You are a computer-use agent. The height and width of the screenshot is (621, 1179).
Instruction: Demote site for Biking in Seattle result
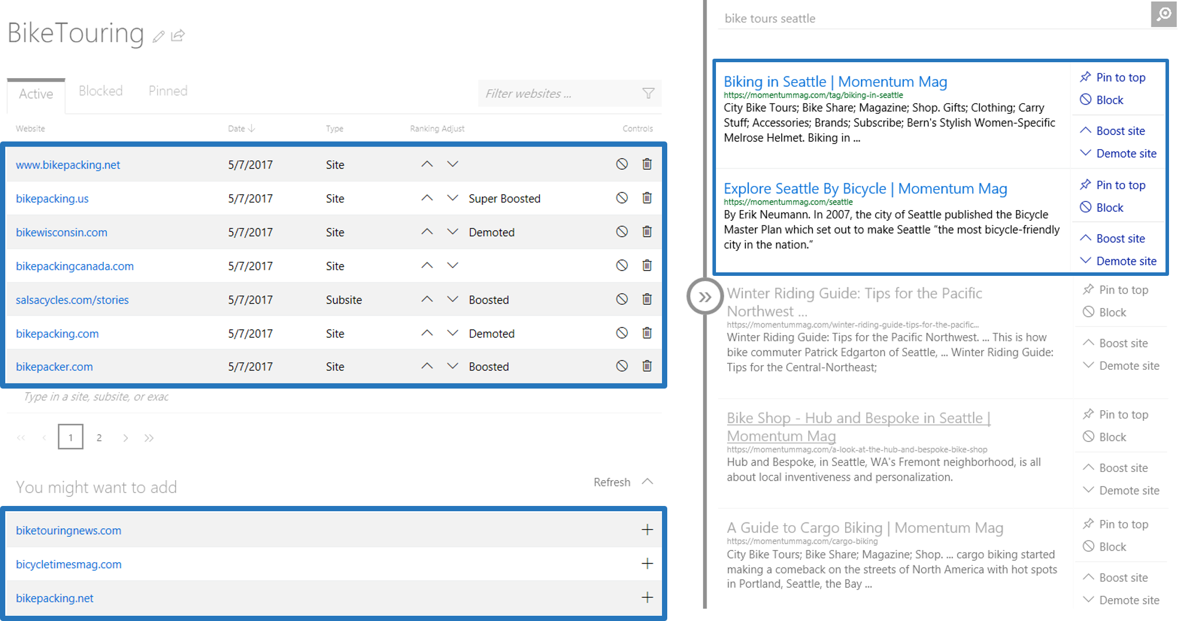(x=1118, y=154)
